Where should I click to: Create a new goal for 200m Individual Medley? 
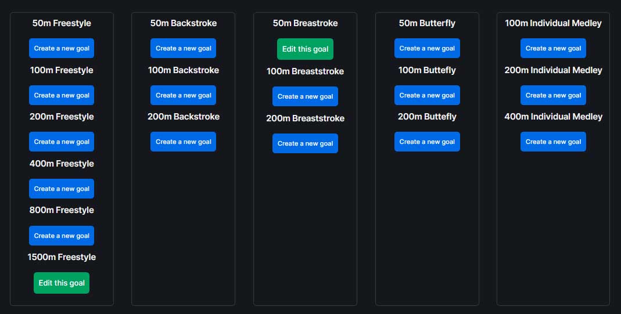553,95
